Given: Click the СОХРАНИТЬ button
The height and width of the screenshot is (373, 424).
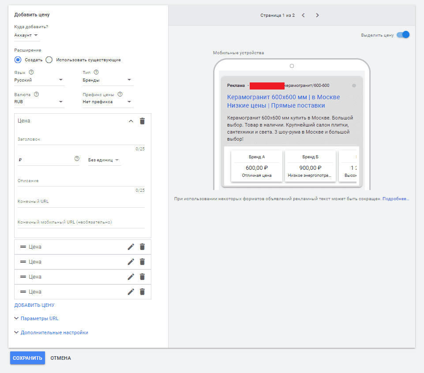Looking at the screenshot, I should [x=28, y=358].
